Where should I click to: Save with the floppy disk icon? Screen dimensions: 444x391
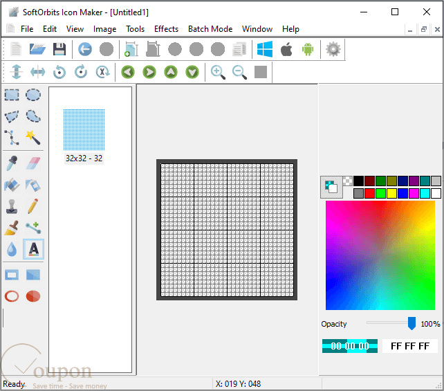(x=59, y=49)
